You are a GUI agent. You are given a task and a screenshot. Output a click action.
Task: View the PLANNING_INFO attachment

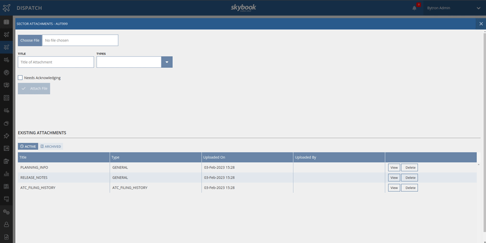(394, 168)
